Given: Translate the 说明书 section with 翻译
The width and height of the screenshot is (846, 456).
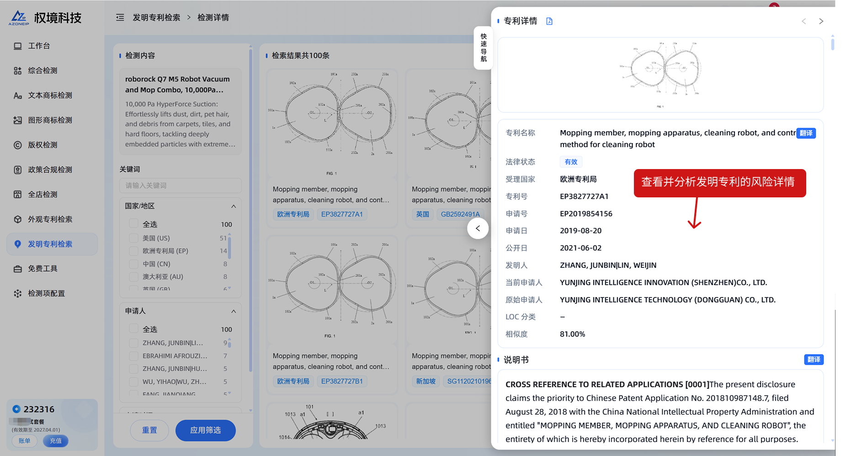Looking at the screenshot, I should click(814, 360).
